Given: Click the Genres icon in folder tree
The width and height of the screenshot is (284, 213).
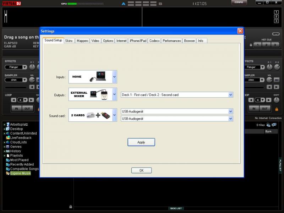Looking at the screenshot, I should click(7, 147).
